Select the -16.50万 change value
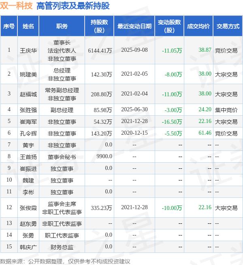 click(x=172, y=122)
